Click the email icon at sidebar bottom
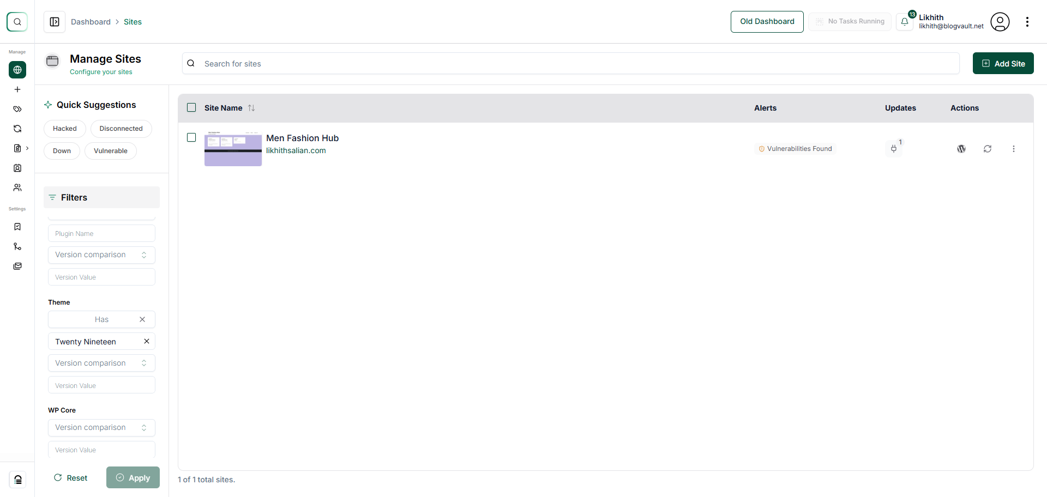Screen dimensions: 1047x497 tap(17, 266)
